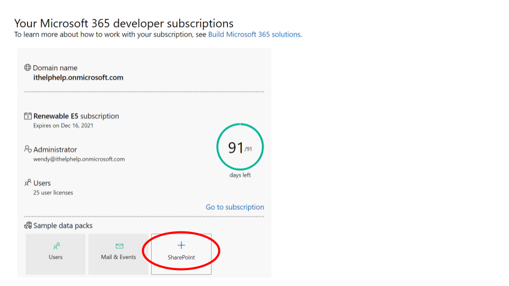
Task: Click the 91 days left progress ring
Action: pos(240,147)
